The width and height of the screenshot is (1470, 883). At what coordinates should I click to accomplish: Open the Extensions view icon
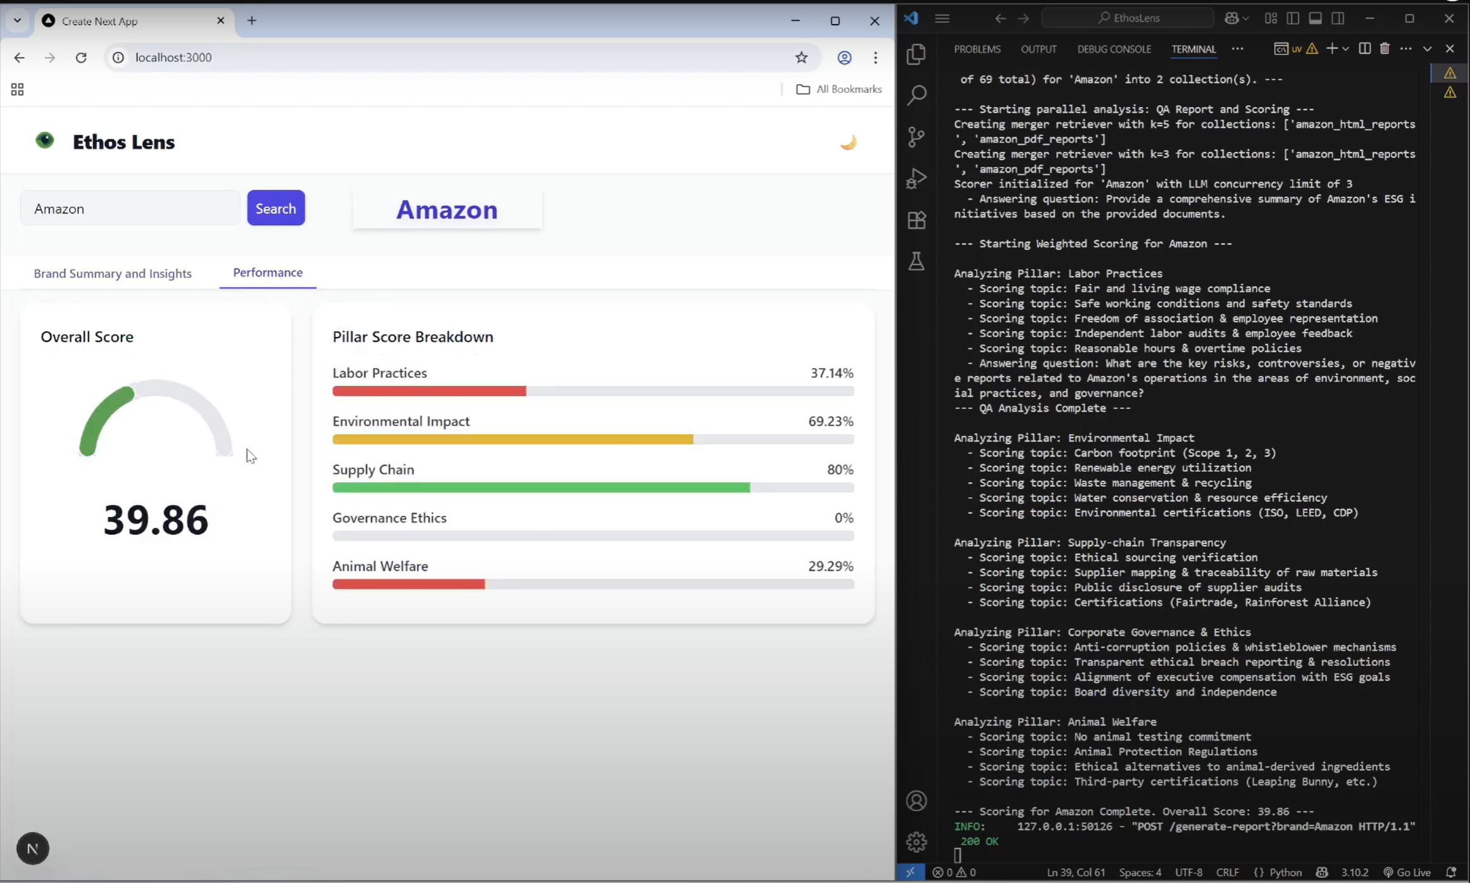pyautogui.click(x=916, y=220)
